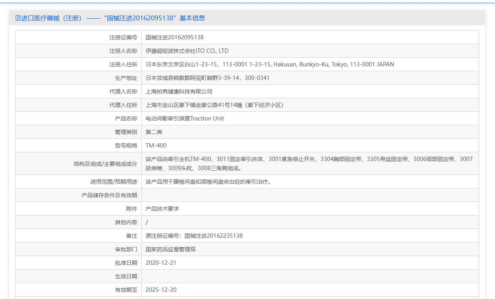Click the 产品名称 label
Image resolution: width=495 pixels, height=299 pixels.
point(126,118)
